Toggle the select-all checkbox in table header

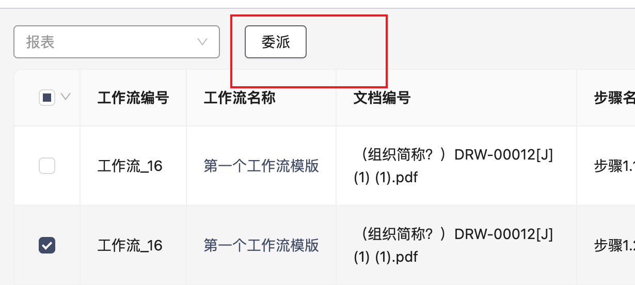(47, 98)
